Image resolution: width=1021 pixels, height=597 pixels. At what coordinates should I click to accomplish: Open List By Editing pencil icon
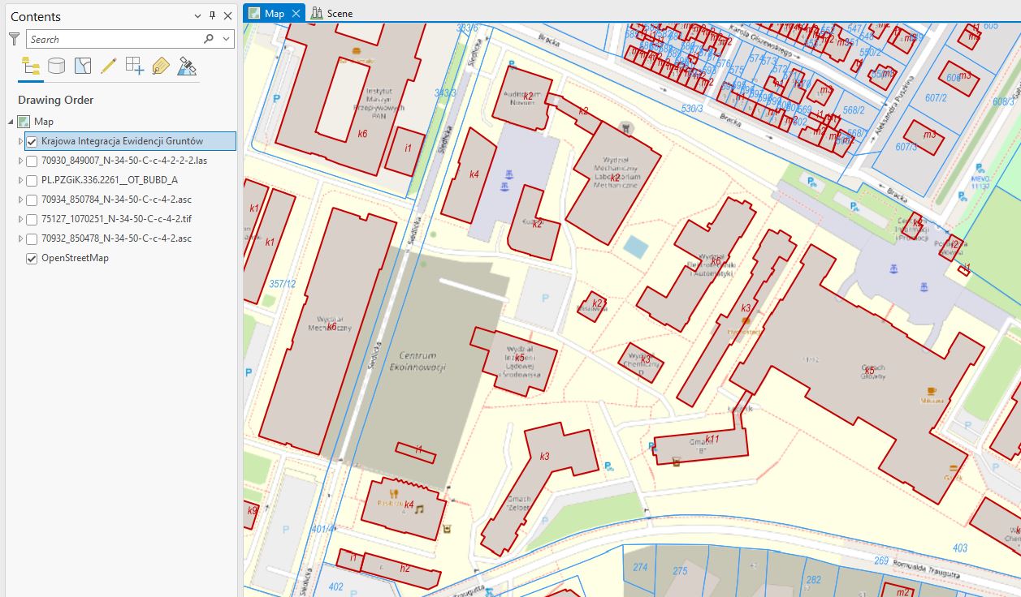108,67
